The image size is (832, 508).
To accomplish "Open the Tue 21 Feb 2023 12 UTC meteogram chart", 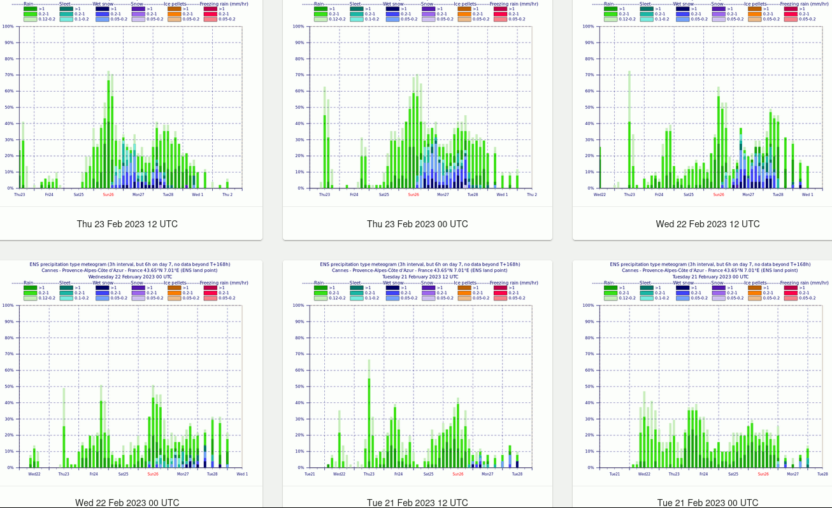I will [417, 372].
